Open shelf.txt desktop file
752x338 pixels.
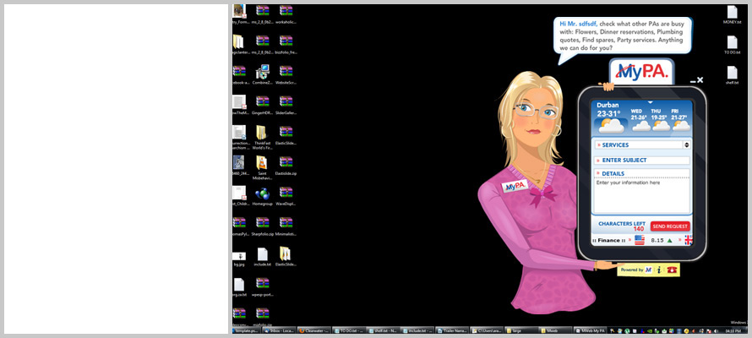click(x=732, y=75)
